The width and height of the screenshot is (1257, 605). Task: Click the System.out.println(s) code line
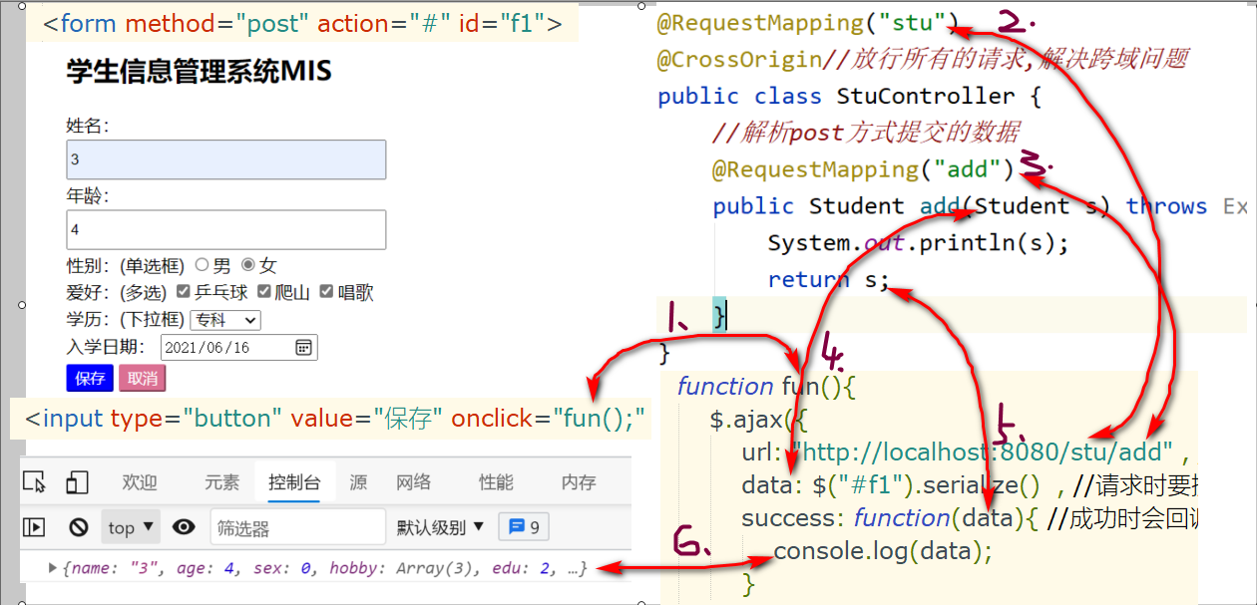pos(918,243)
